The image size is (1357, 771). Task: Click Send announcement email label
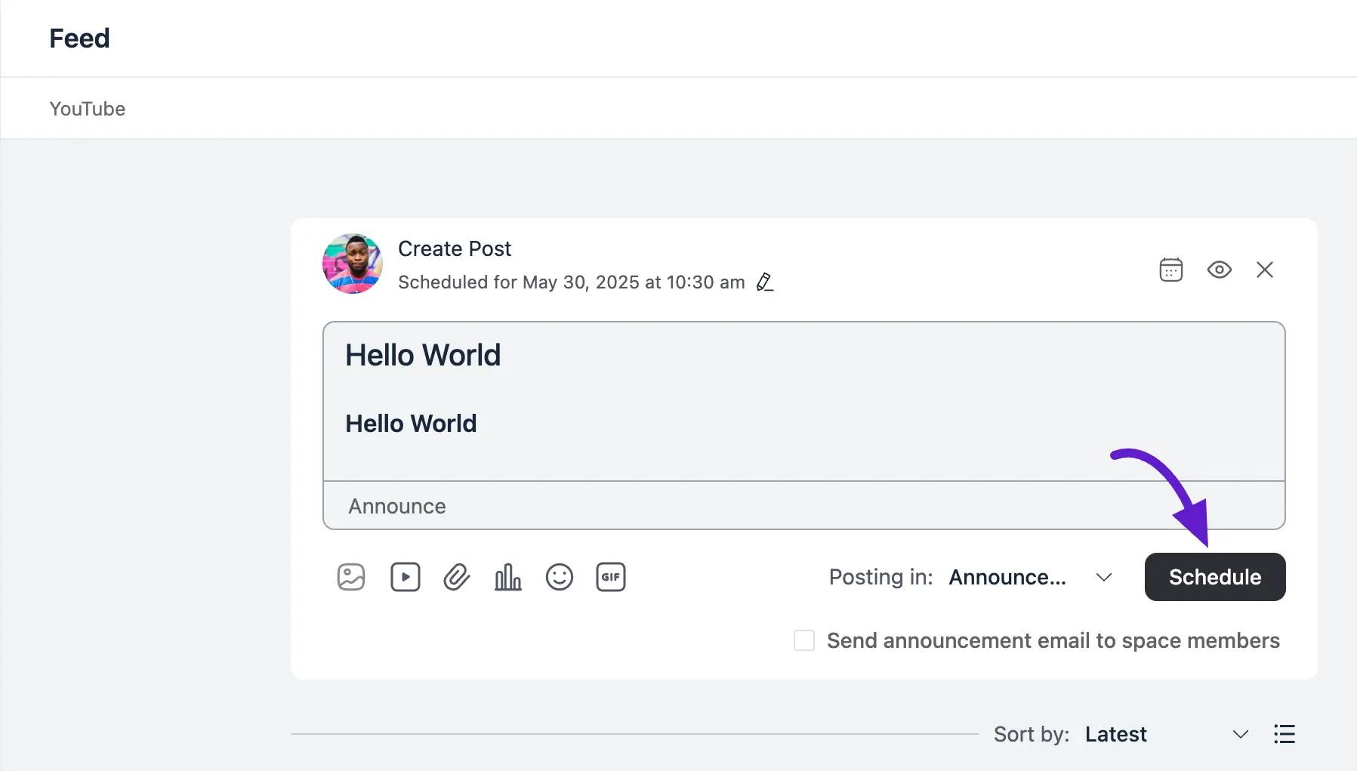point(1053,640)
